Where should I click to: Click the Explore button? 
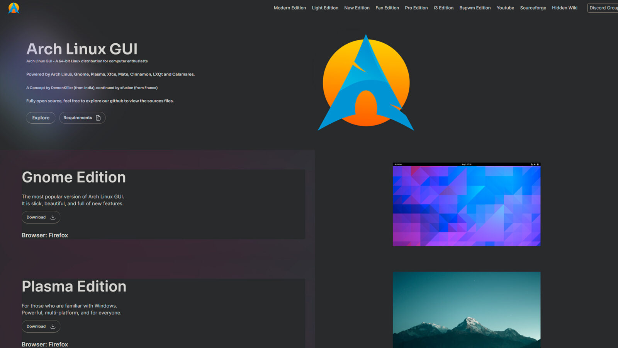click(x=41, y=118)
